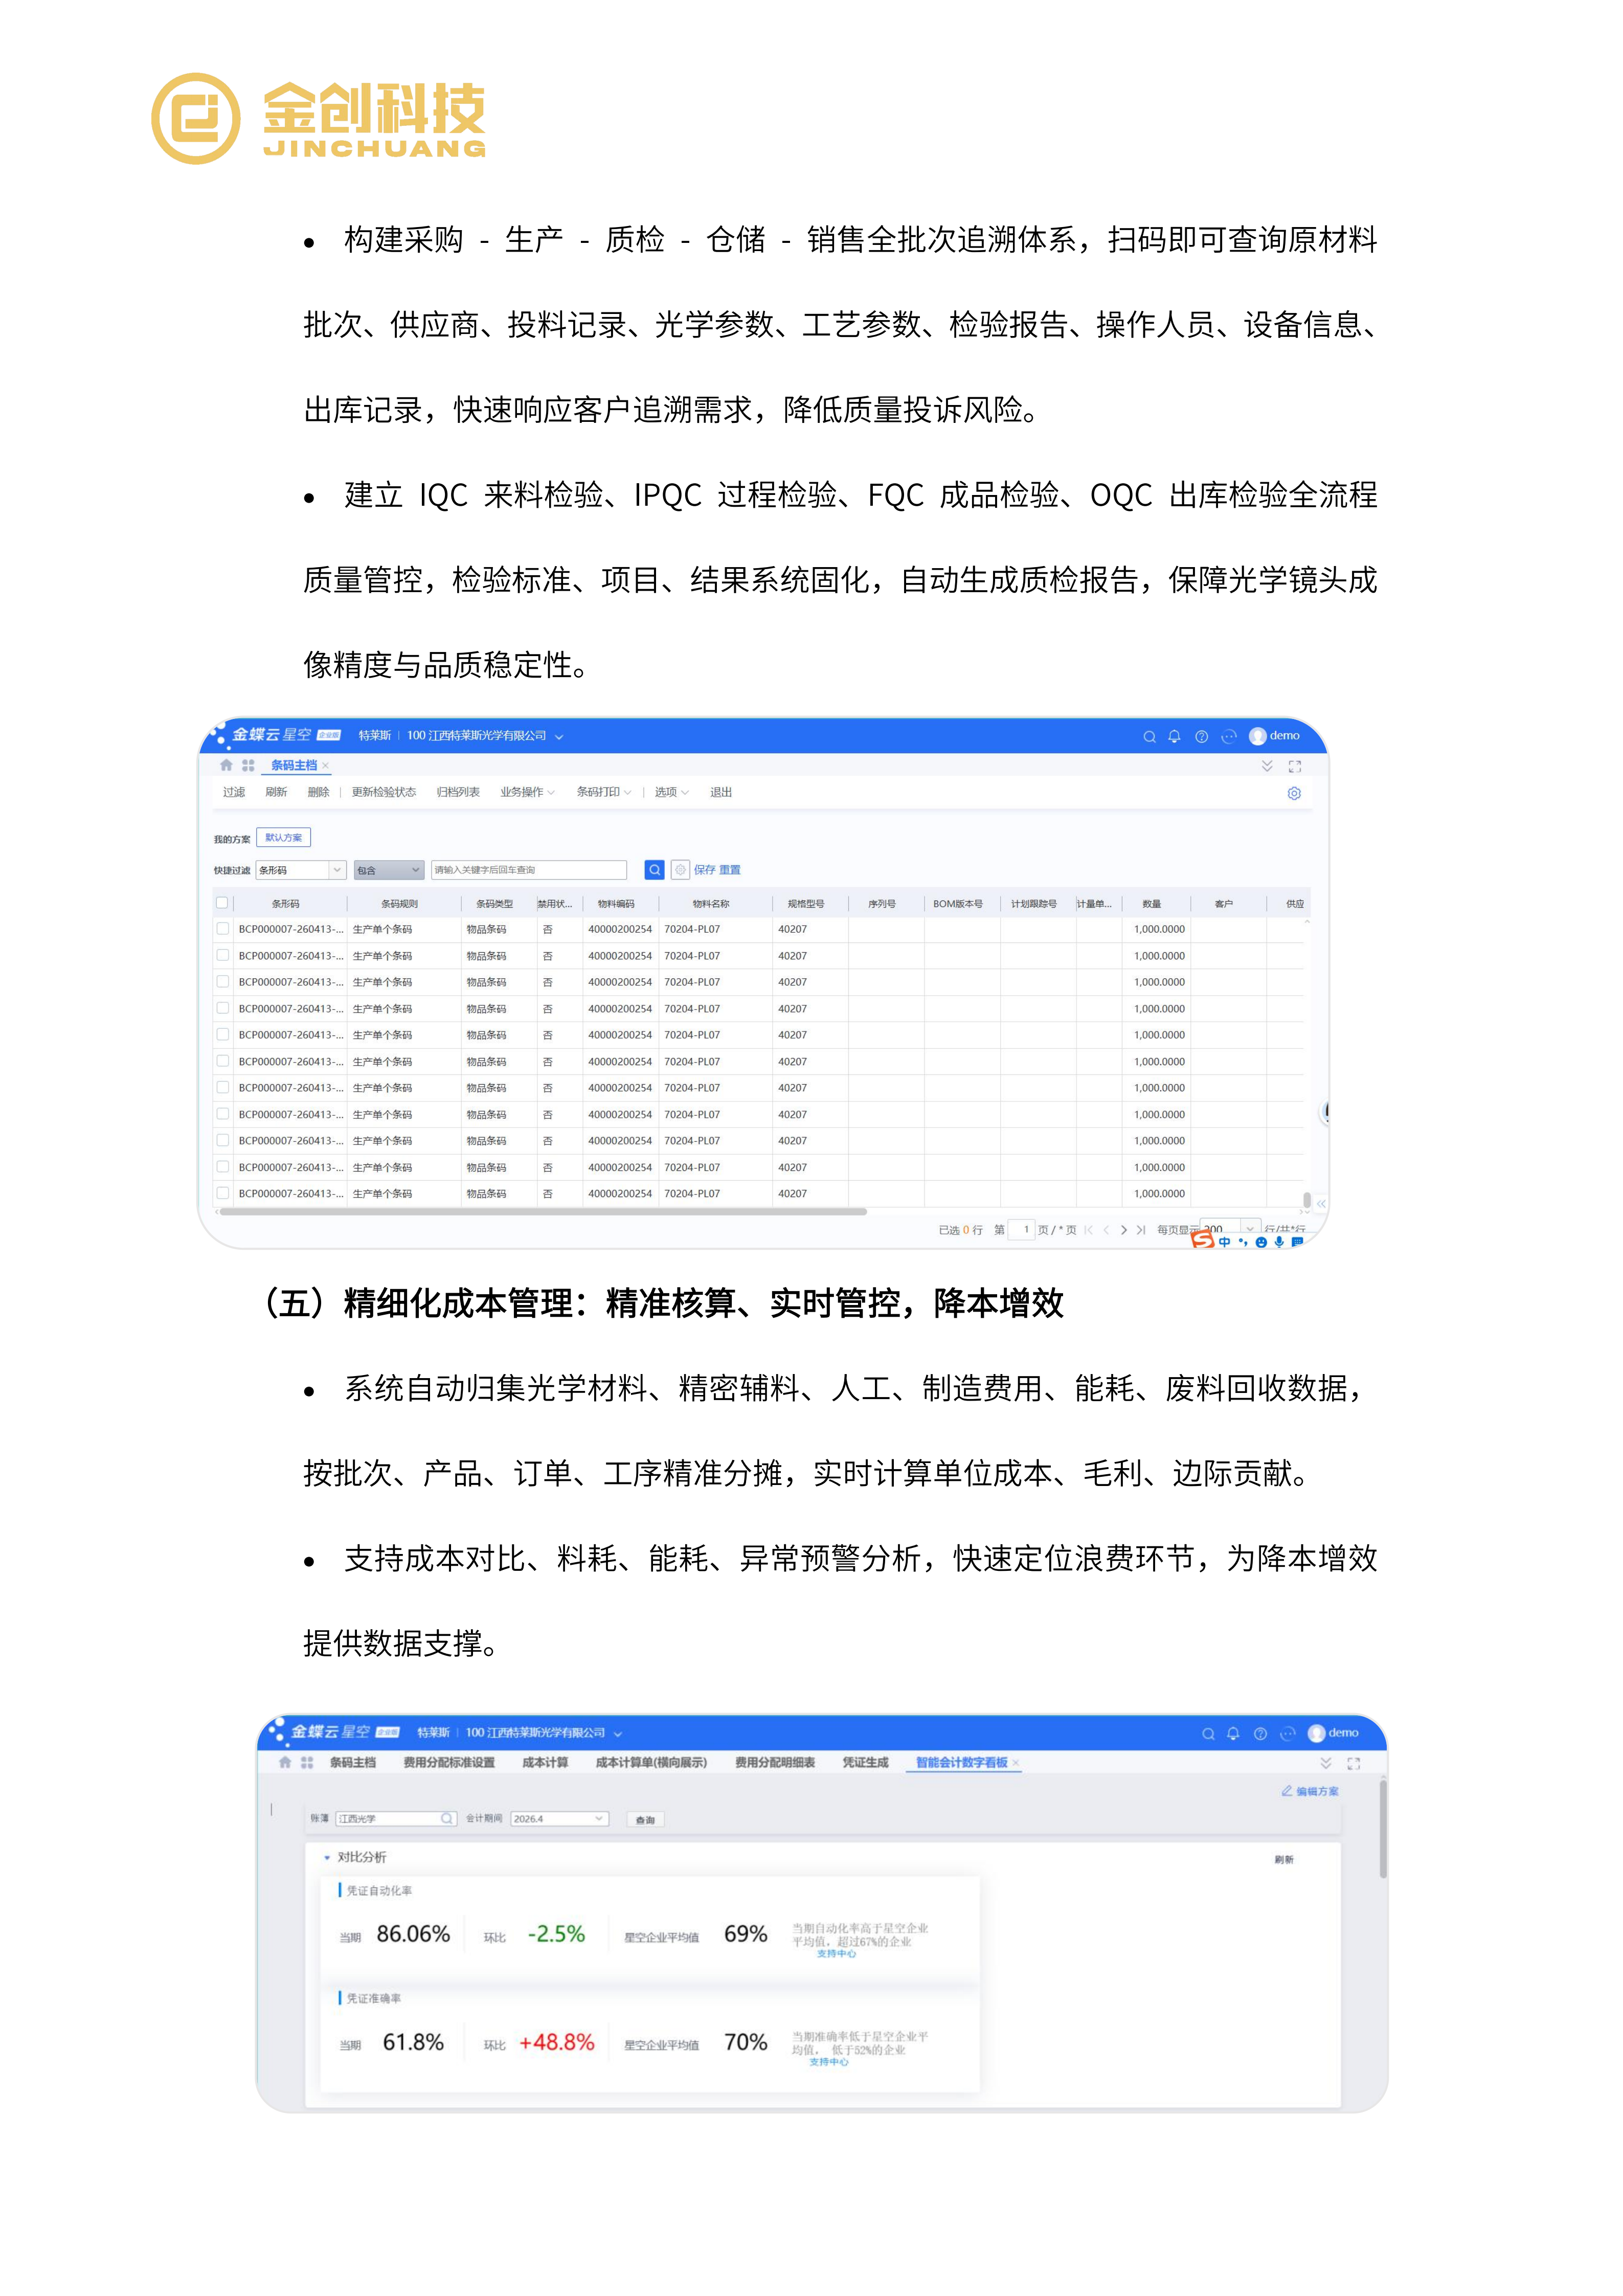Click fullscreen icon in 条码主档 tab bar
Viewport: 1623px width, 2296px height.
click(1295, 766)
